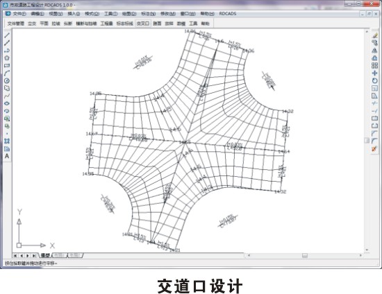Click the Rotate tool icon
382x294 pixels.
pyautogui.click(x=374, y=80)
